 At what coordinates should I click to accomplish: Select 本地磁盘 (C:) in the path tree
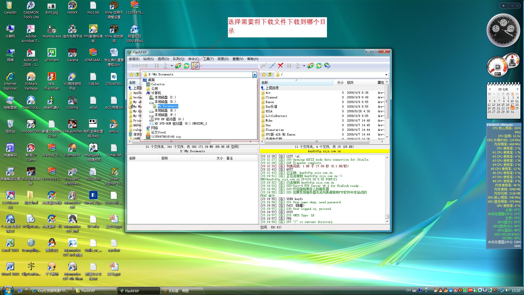coord(165,98)
